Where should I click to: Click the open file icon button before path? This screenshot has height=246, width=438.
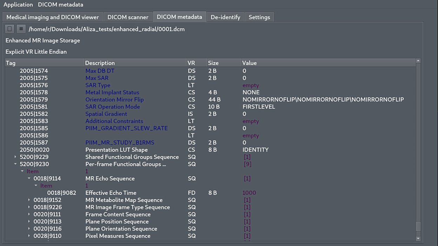pos(10,29)
